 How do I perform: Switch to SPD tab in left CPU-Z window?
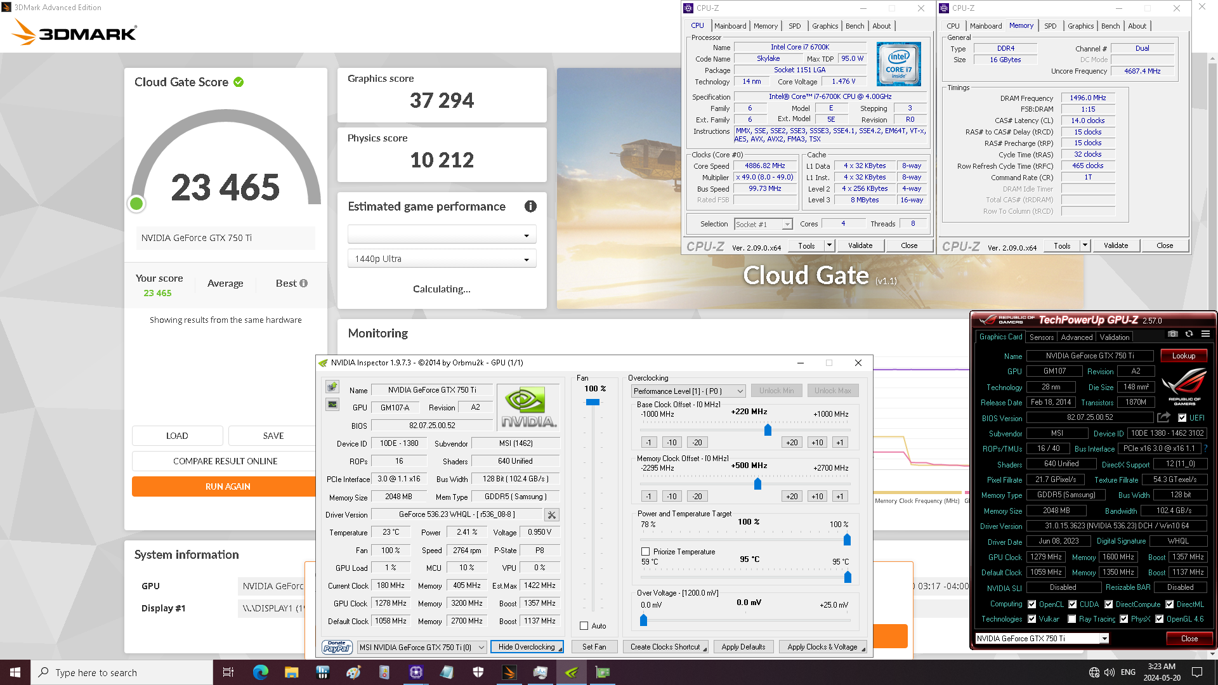coord(795,26)
